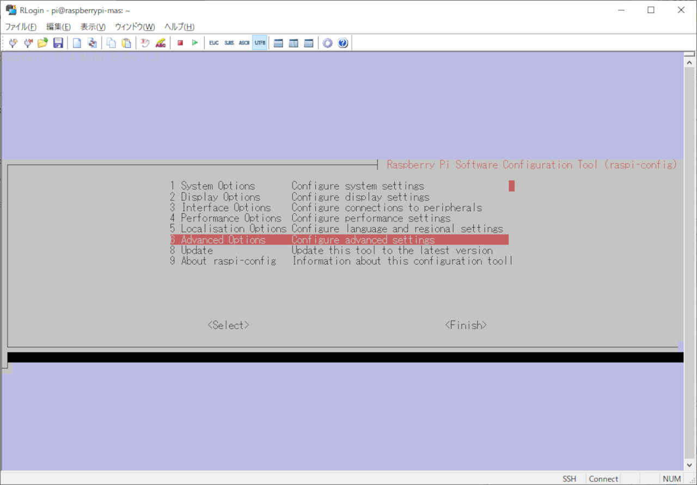Open the gear options icon
This screenshot has height=485, width=697.
click(x=327, y=43)
